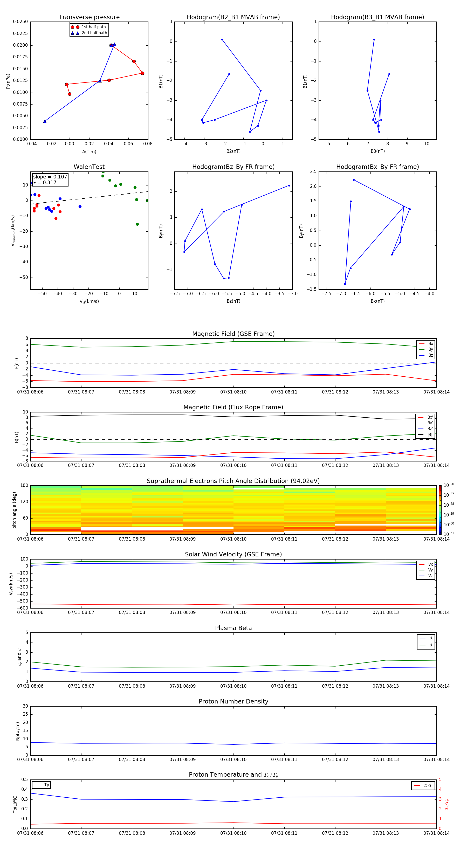Click '07/31 08:10' tick under GSE field

[x=233, y=392]
